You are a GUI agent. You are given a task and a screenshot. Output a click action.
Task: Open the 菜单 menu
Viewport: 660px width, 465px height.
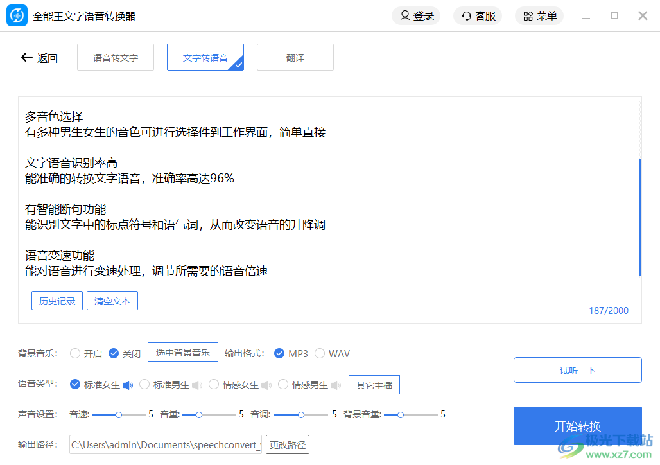coord(539,15)
